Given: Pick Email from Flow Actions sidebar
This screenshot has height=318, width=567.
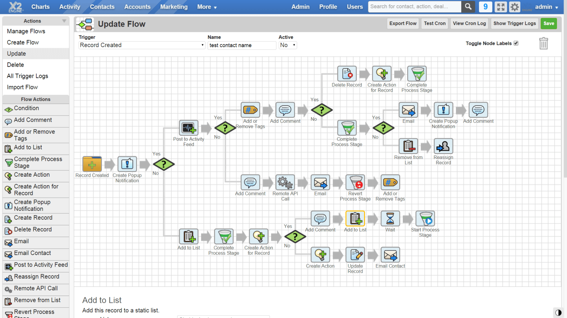Looking at the screenshot, I should click(36, 242).
